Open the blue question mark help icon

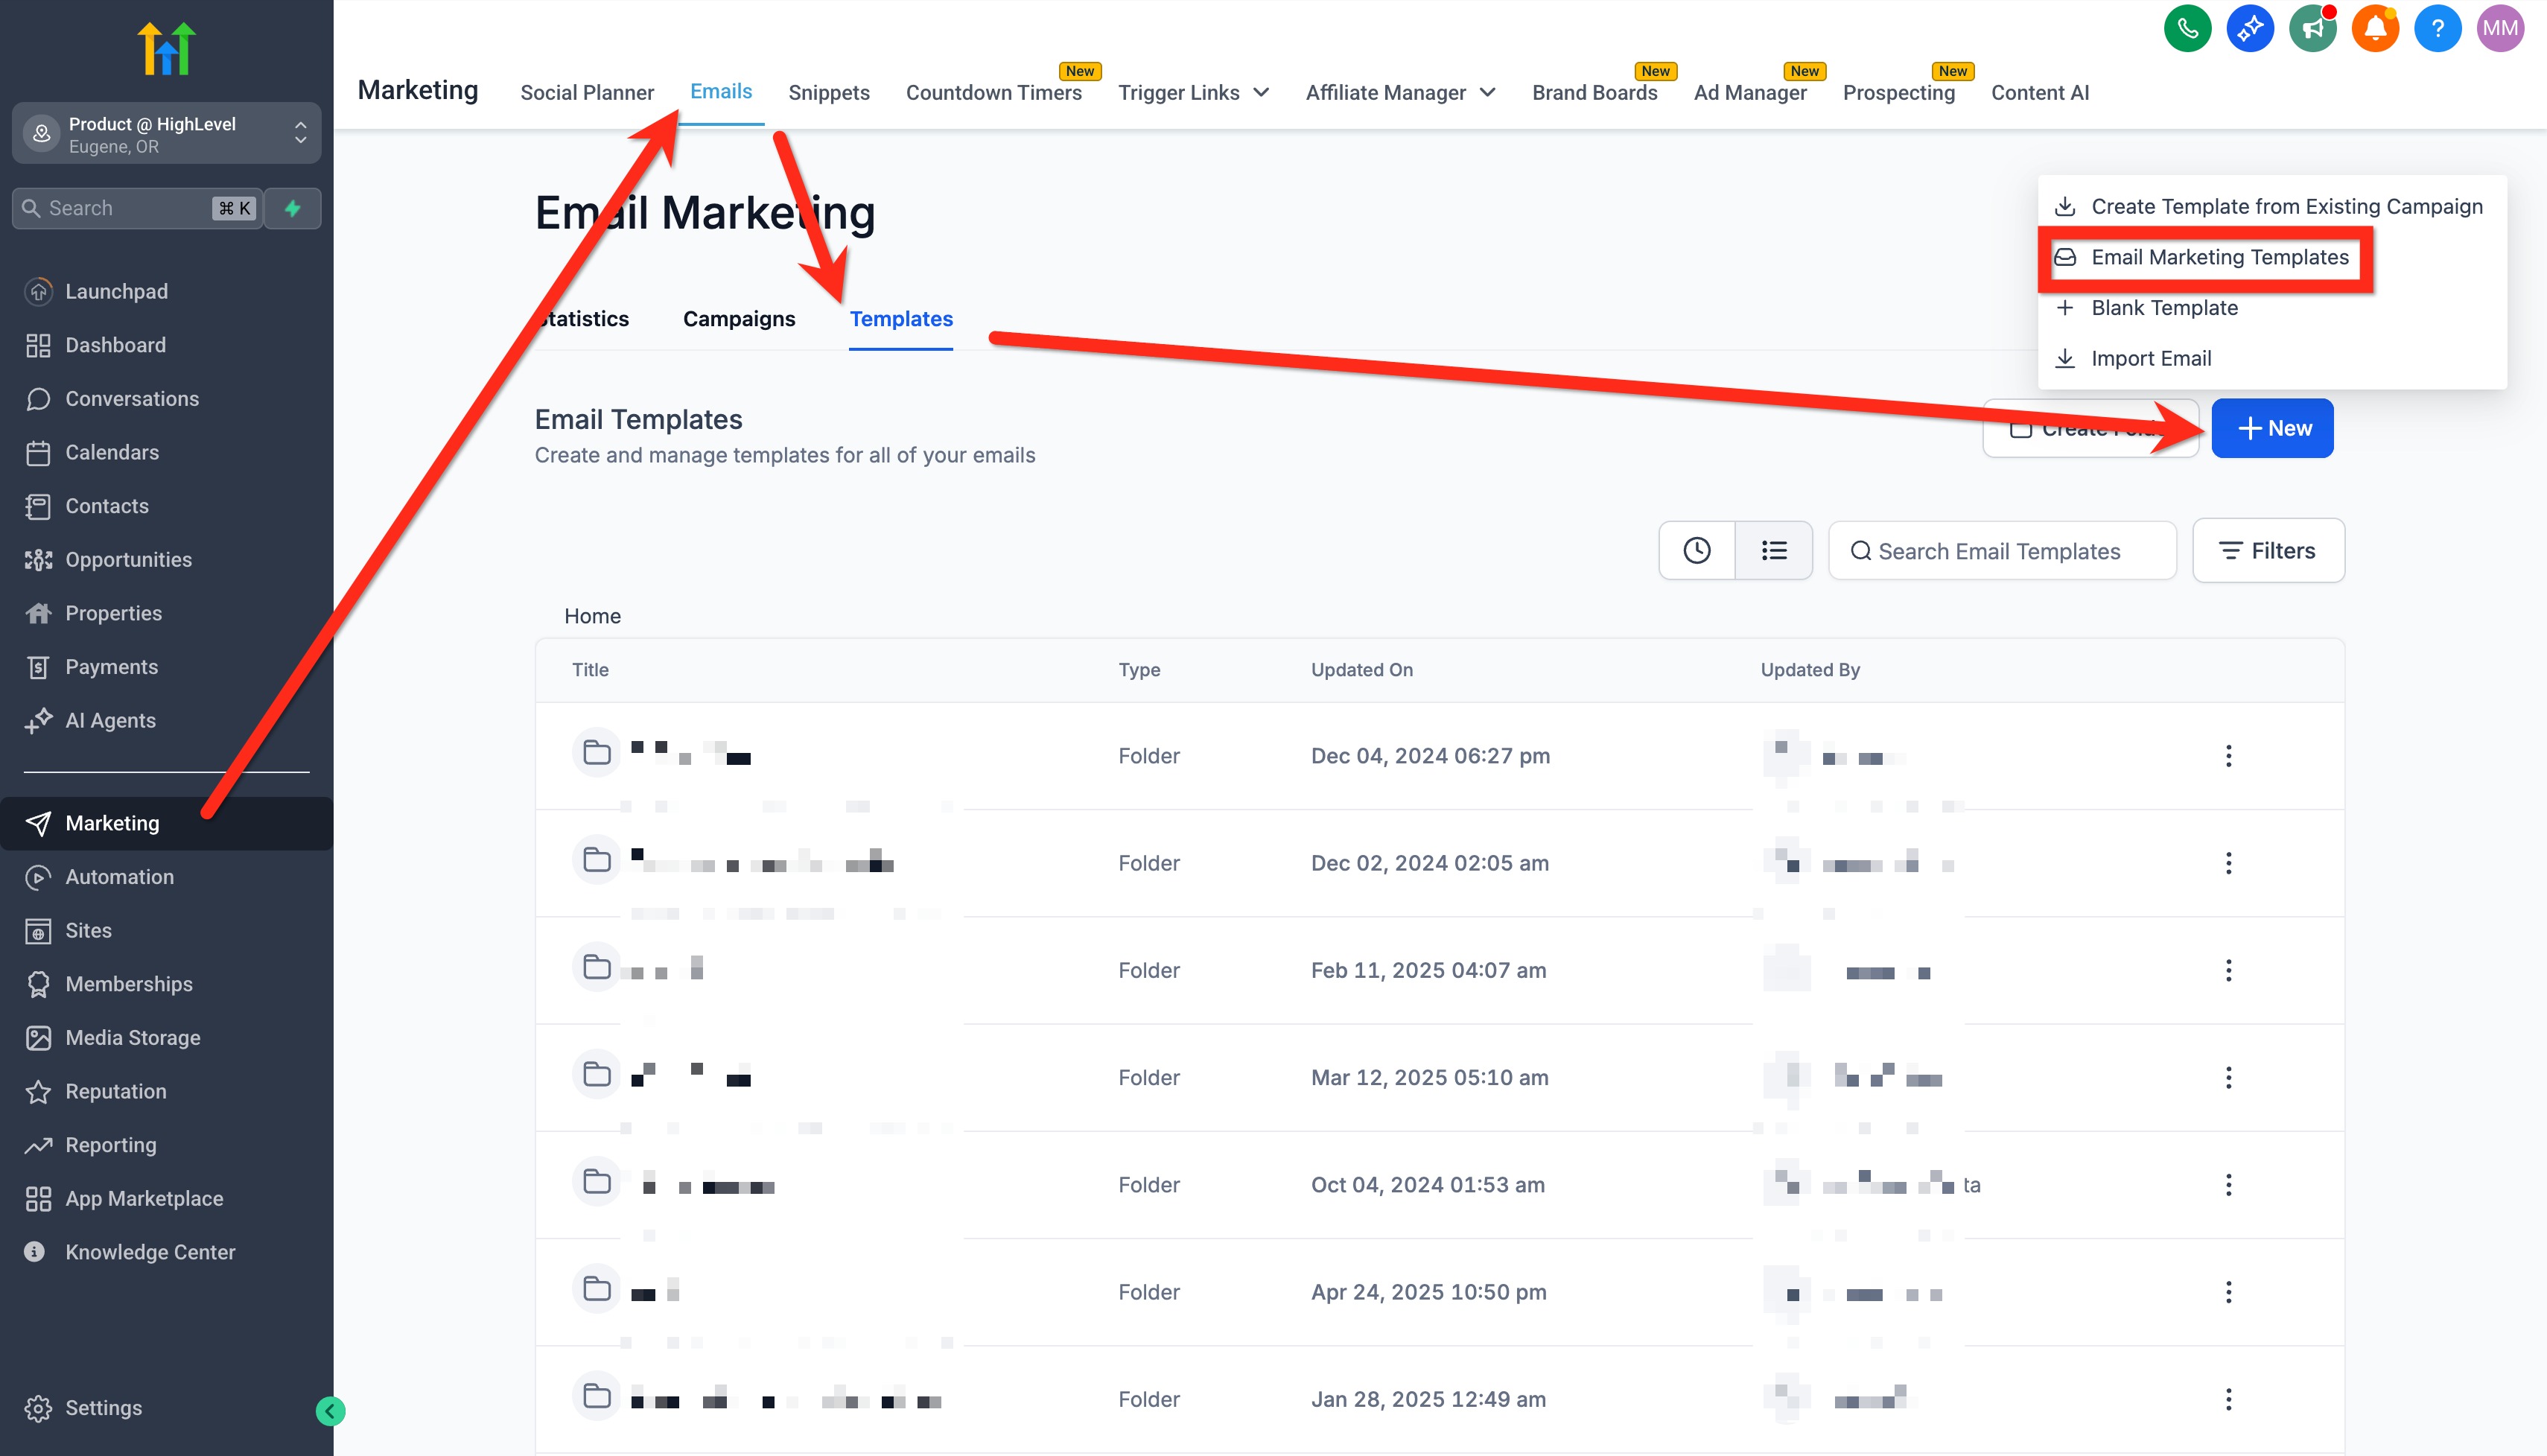(2437, 28)
